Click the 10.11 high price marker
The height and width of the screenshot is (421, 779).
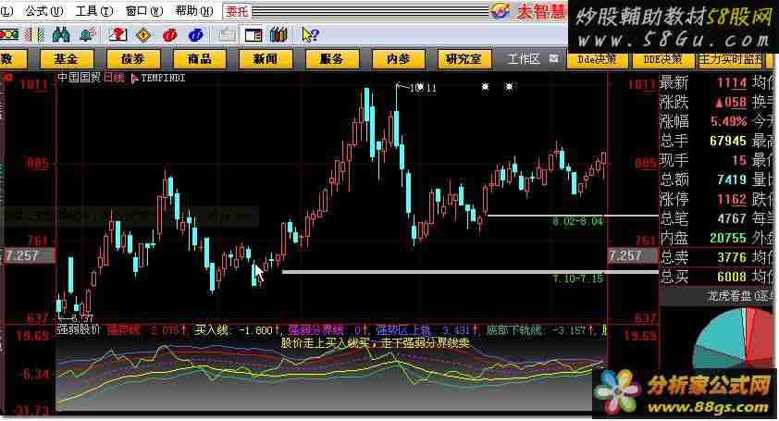[423, 88]
